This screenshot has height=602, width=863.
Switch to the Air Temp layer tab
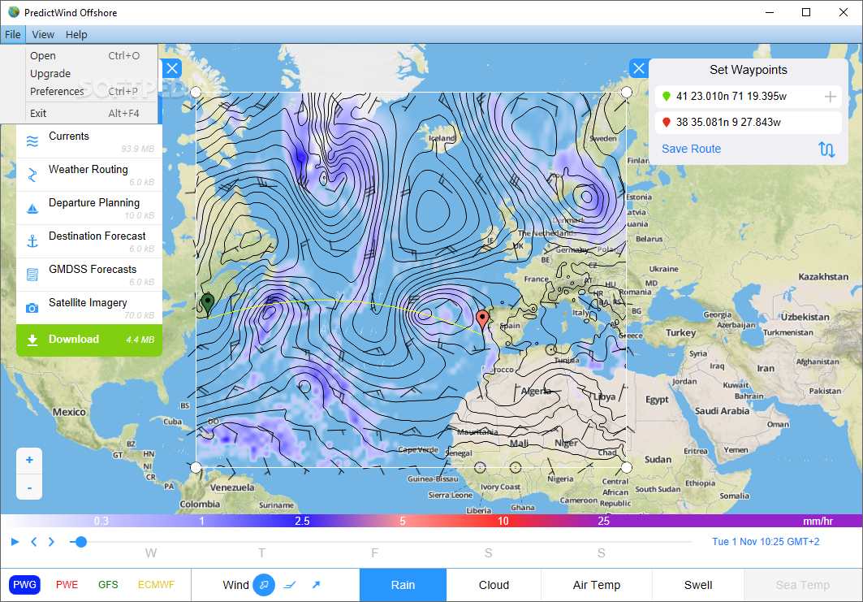pos(597,585)
